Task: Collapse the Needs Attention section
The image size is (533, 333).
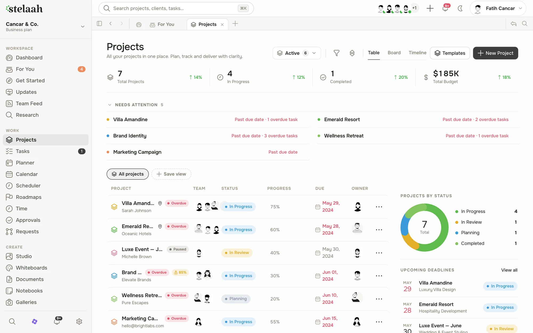Action: pyautogui.click(x=110, y=105)
